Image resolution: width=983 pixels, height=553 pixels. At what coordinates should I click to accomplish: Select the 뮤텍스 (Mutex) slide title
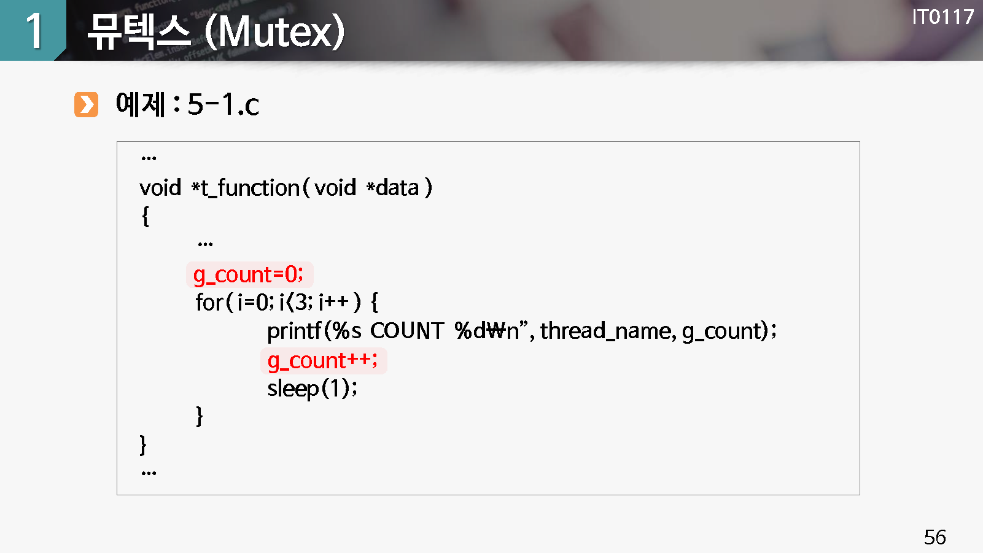coord(216,32)
